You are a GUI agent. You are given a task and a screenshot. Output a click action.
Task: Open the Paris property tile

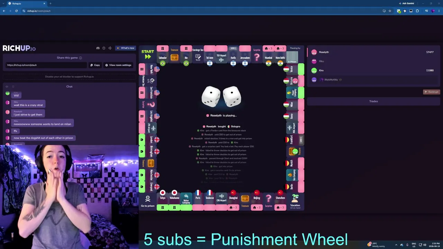coord(198,201)
